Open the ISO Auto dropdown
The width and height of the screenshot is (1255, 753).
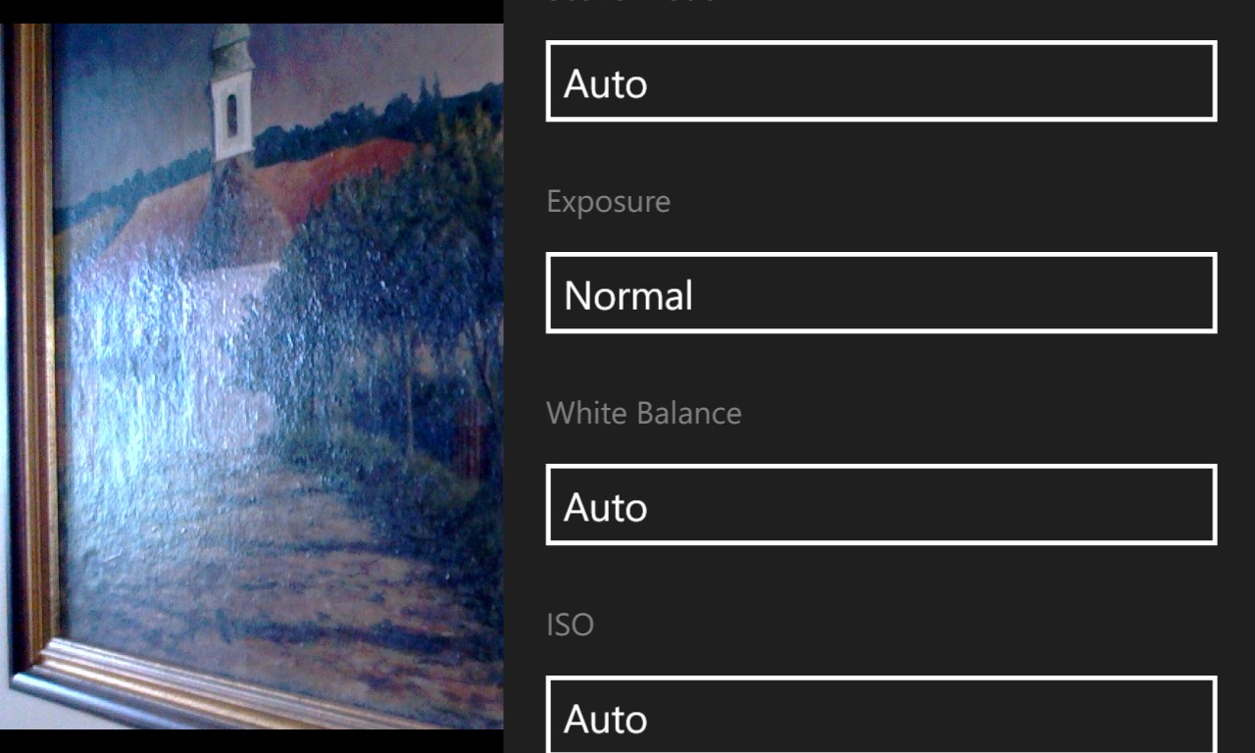pos(881,715)
